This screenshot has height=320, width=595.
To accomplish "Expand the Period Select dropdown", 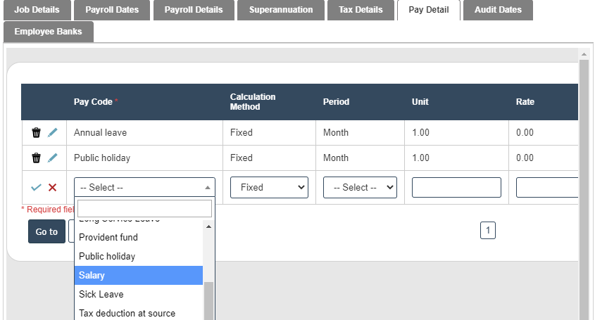I will pyautogui.click(x=360, y=187).
